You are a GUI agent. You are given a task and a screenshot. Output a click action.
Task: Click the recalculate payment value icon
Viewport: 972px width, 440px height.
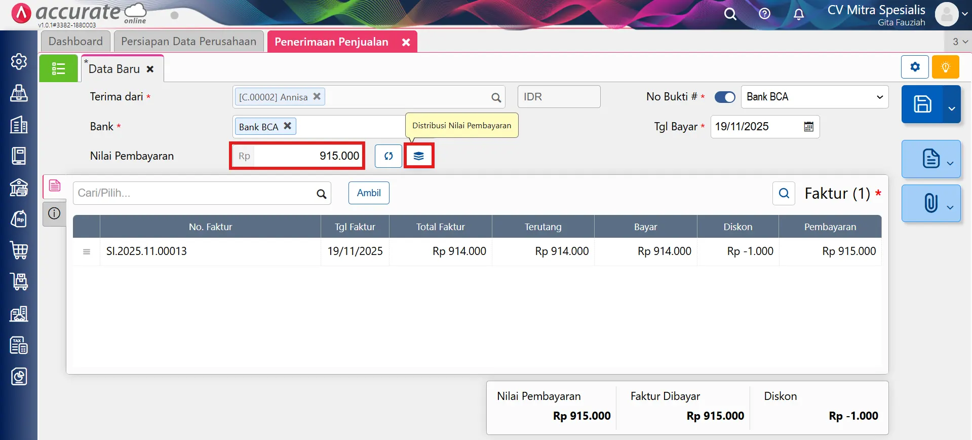point(388,156)
